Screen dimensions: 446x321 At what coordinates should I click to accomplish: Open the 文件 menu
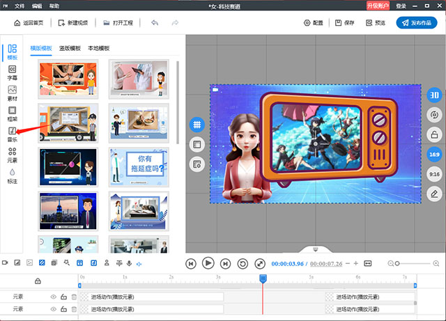point(20,6)
